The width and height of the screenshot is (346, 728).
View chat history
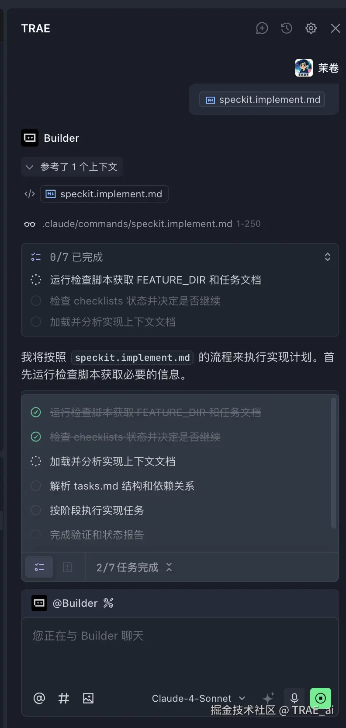pos(287,28)
